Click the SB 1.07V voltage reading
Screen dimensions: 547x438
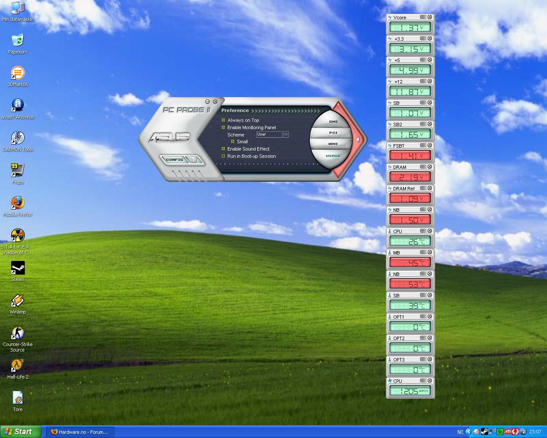(x=410, y=113)
